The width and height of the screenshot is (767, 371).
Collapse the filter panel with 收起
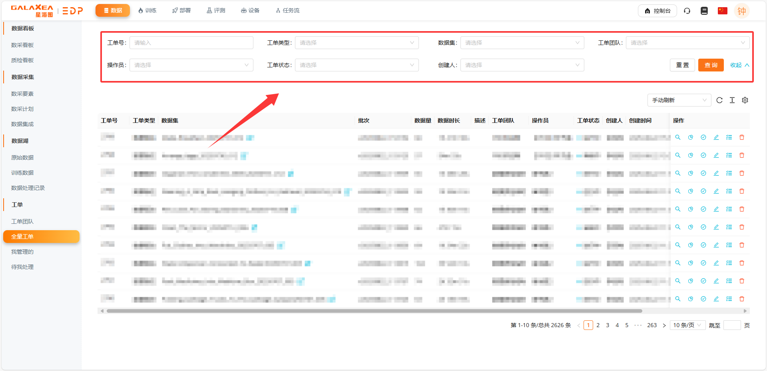pyautogui.click(x=739, y=65)
